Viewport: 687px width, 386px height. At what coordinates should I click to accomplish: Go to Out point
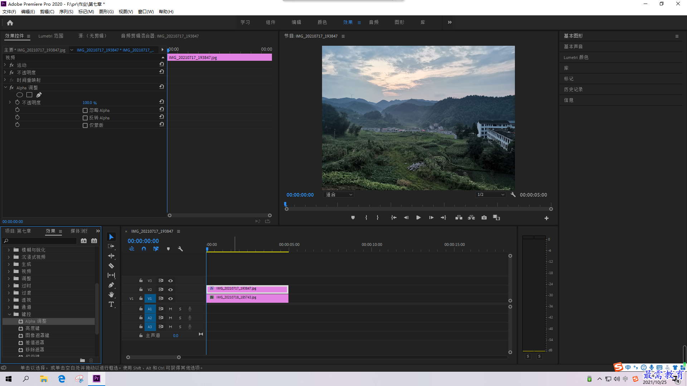(x=443, y=218)
